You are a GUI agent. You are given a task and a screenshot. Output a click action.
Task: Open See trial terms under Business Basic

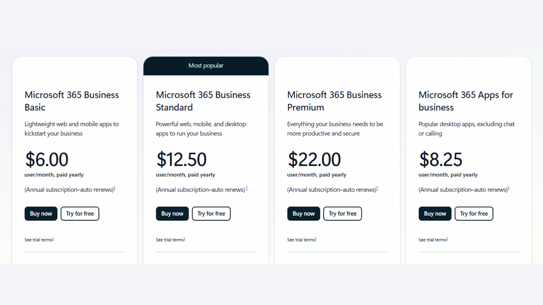click(x=39, y=240)
